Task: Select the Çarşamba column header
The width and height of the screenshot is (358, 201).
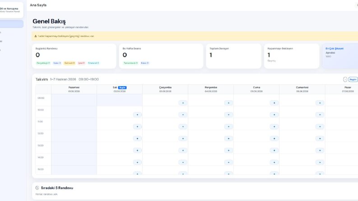Action: click(x=165, y=89)
